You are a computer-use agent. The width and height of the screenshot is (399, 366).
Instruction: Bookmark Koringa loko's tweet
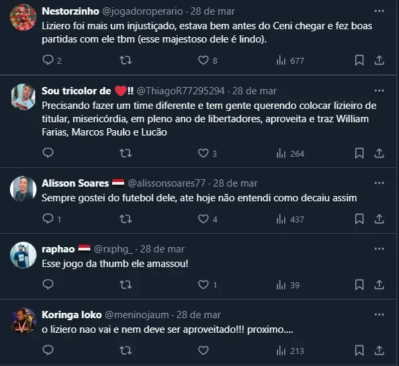point(359,350)
